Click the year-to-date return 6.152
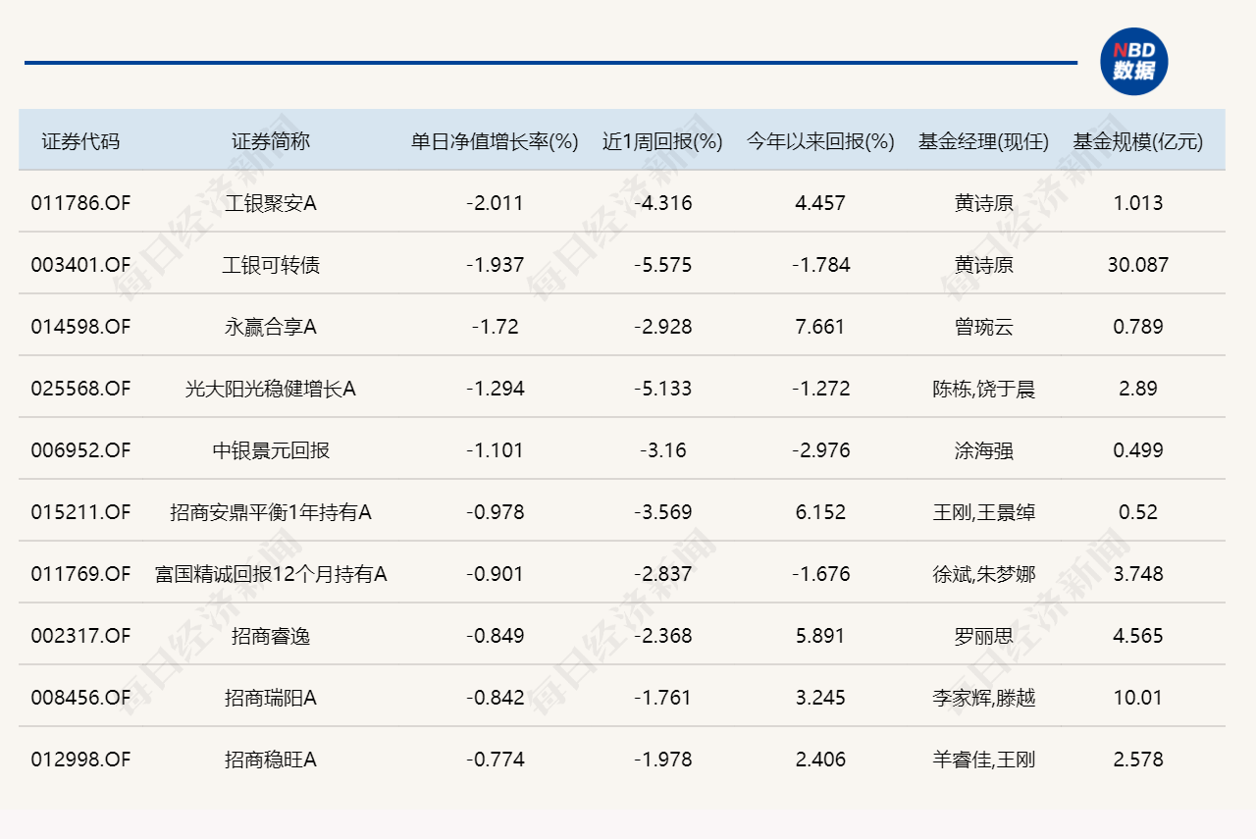Image resolution: width=1256 pixels, height=839 pixels. [x=820, y=512]
